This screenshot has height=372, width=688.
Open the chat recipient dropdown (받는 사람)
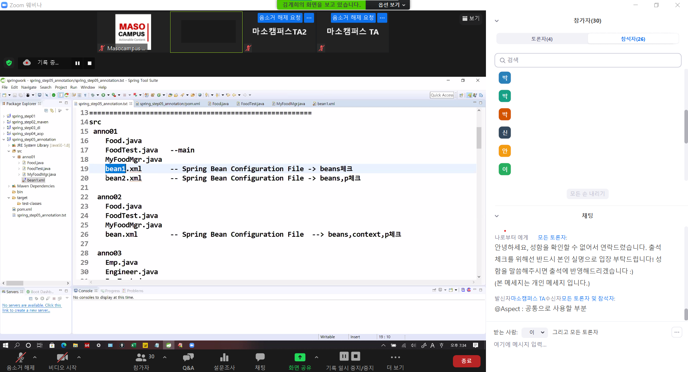click(x=534, y=332)
